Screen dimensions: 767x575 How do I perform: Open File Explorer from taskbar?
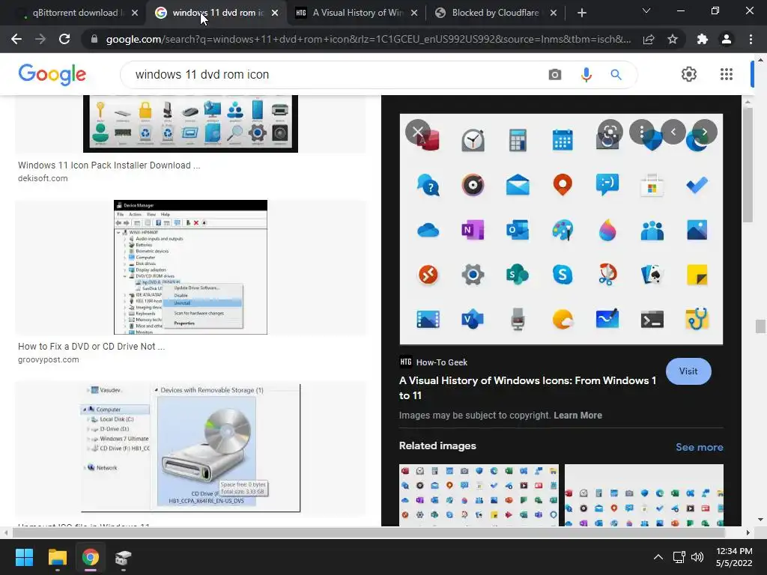(x=57, y=557)
